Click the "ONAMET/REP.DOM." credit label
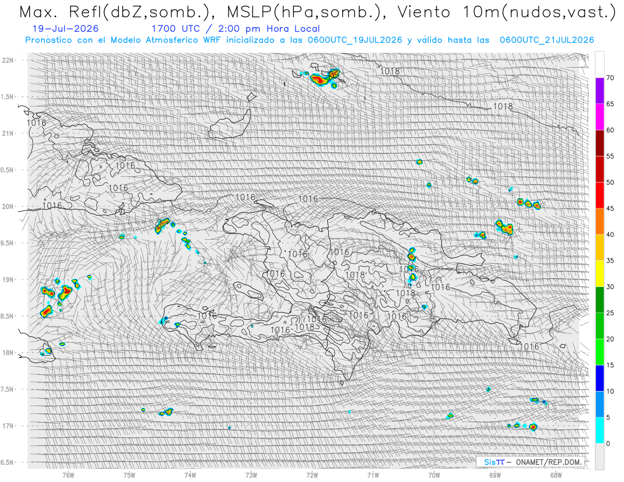This screenshot has width=624, height=482. click(x=548, y=462)
